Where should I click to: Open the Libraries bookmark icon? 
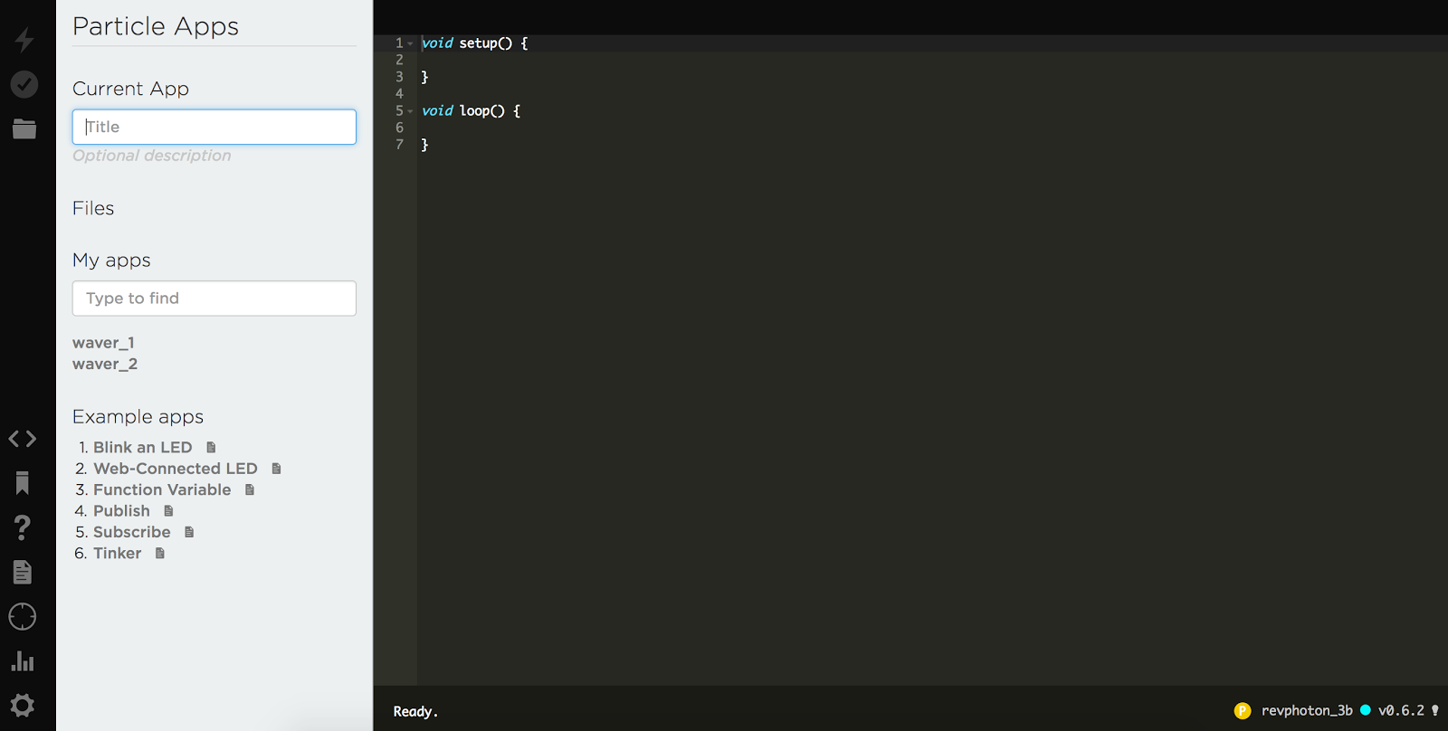tap(23, 483)
